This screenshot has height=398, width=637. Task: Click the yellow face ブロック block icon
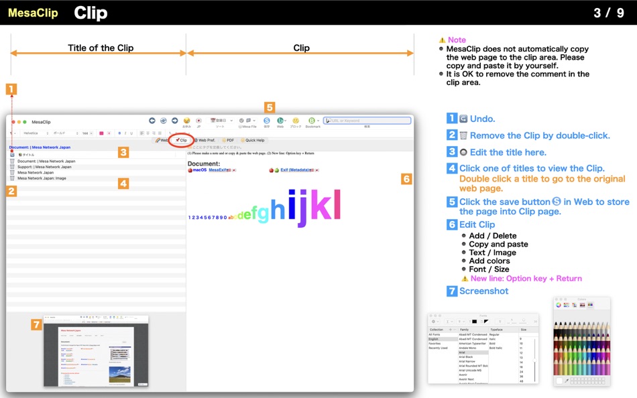[x=296, y=121]
